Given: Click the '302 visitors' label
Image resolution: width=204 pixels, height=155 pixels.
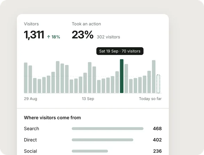Looking at the screenshot, I should (x=108, y=37).
